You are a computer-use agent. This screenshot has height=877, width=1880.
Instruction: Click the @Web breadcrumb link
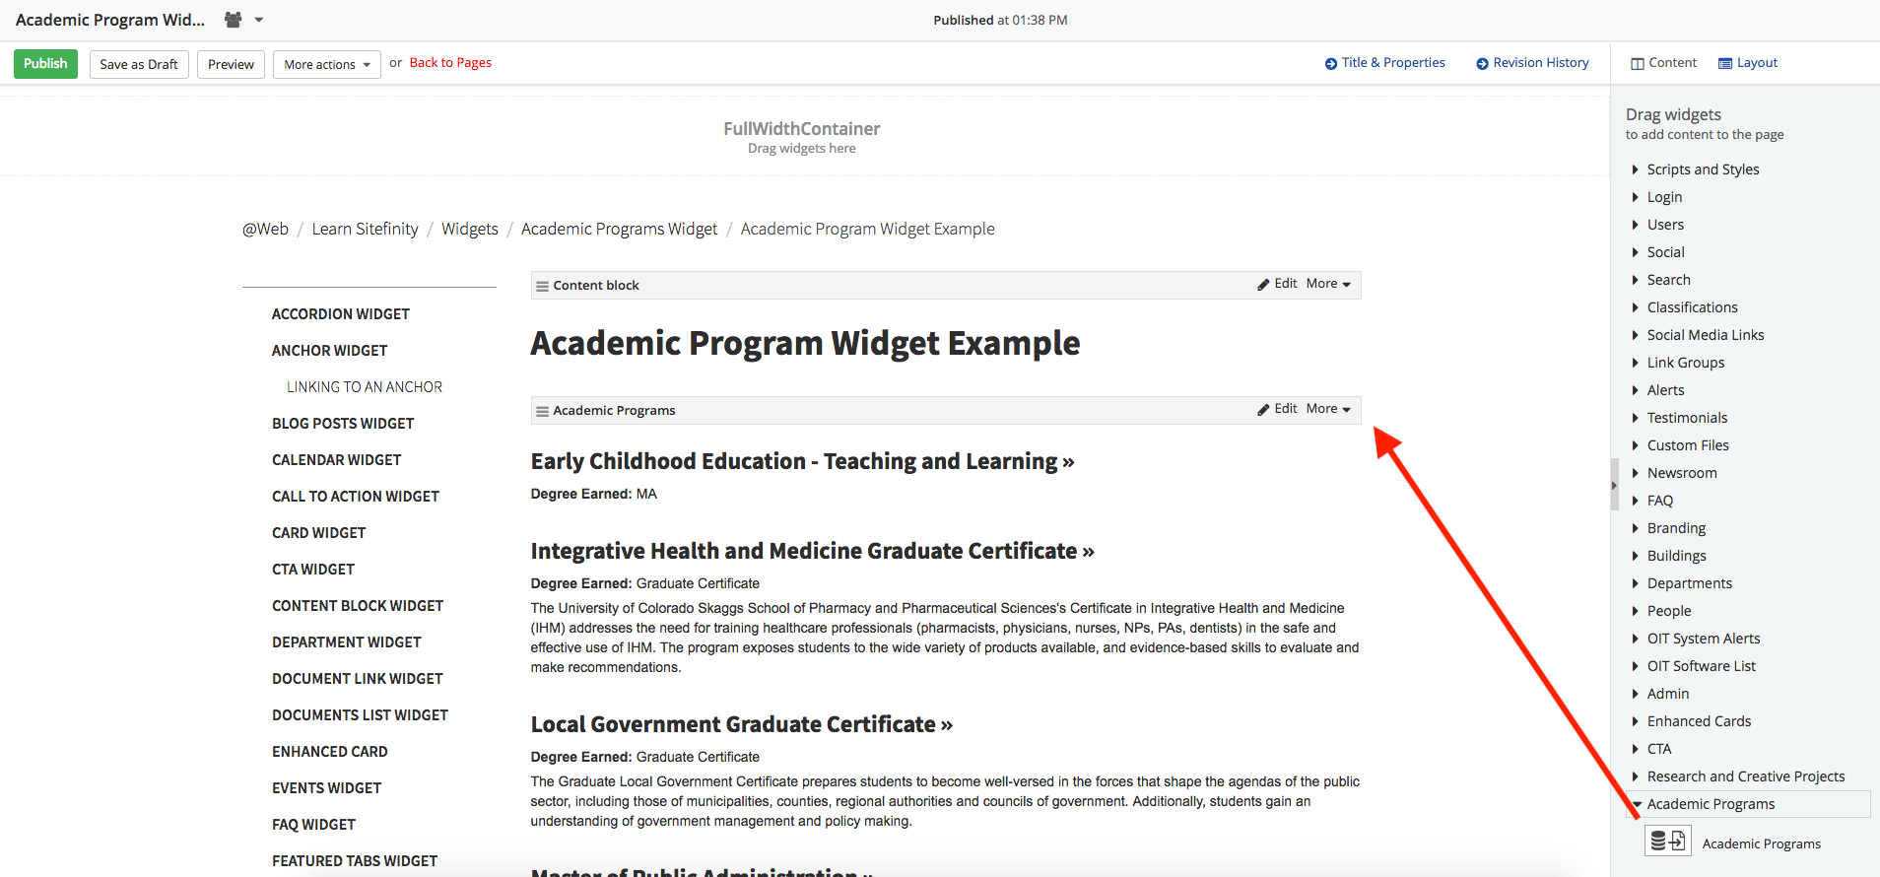[x=265, y=229]
